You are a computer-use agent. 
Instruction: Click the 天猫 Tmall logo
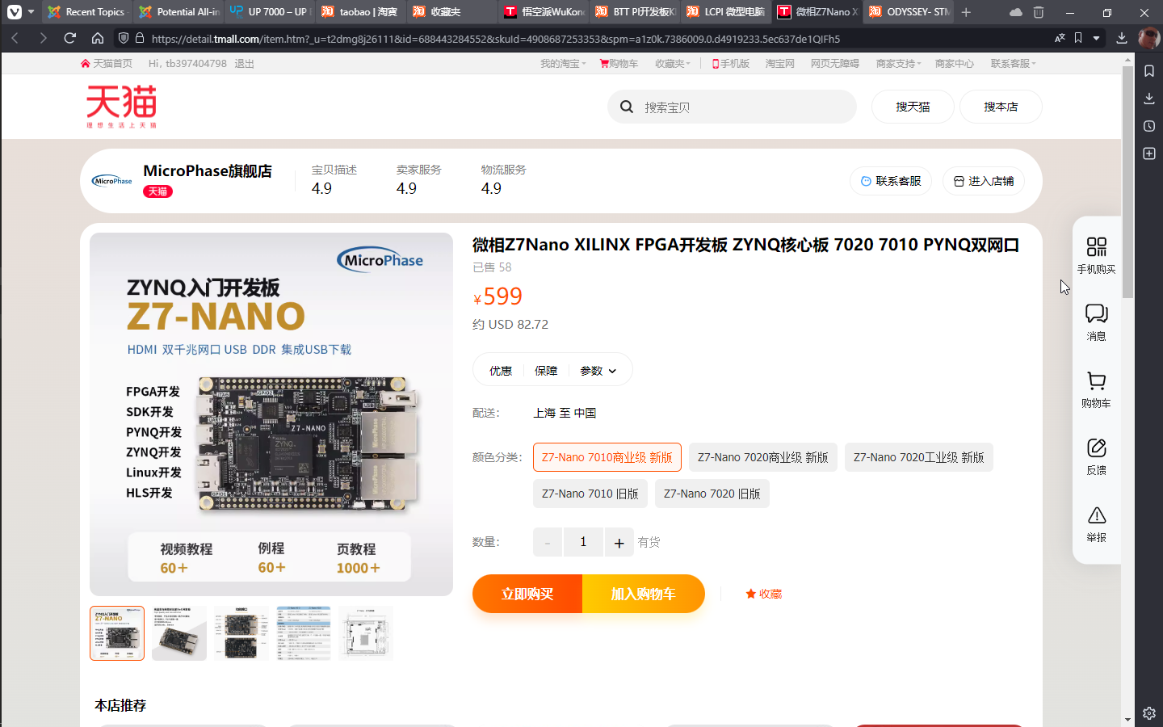click(x=122, y=106)
